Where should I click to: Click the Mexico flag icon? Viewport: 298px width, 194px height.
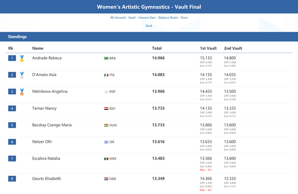click(106, 159)
